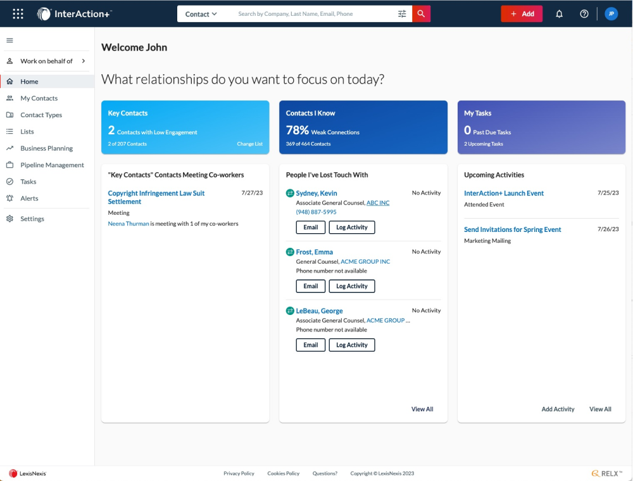Click relationship icon beside LeBeau, George

(x=290, y=311)
